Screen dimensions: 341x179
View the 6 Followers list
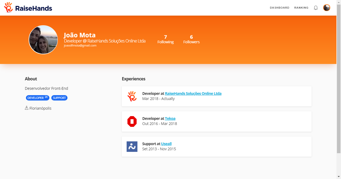191,39
